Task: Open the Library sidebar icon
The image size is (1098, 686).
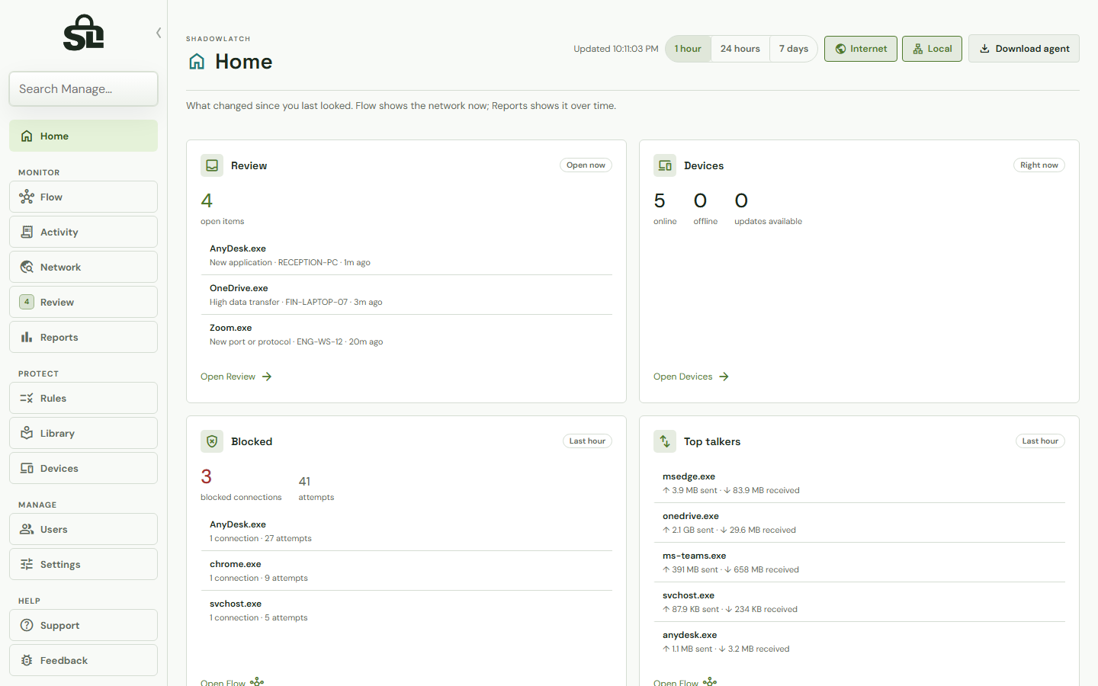Action: pos(27,433)
